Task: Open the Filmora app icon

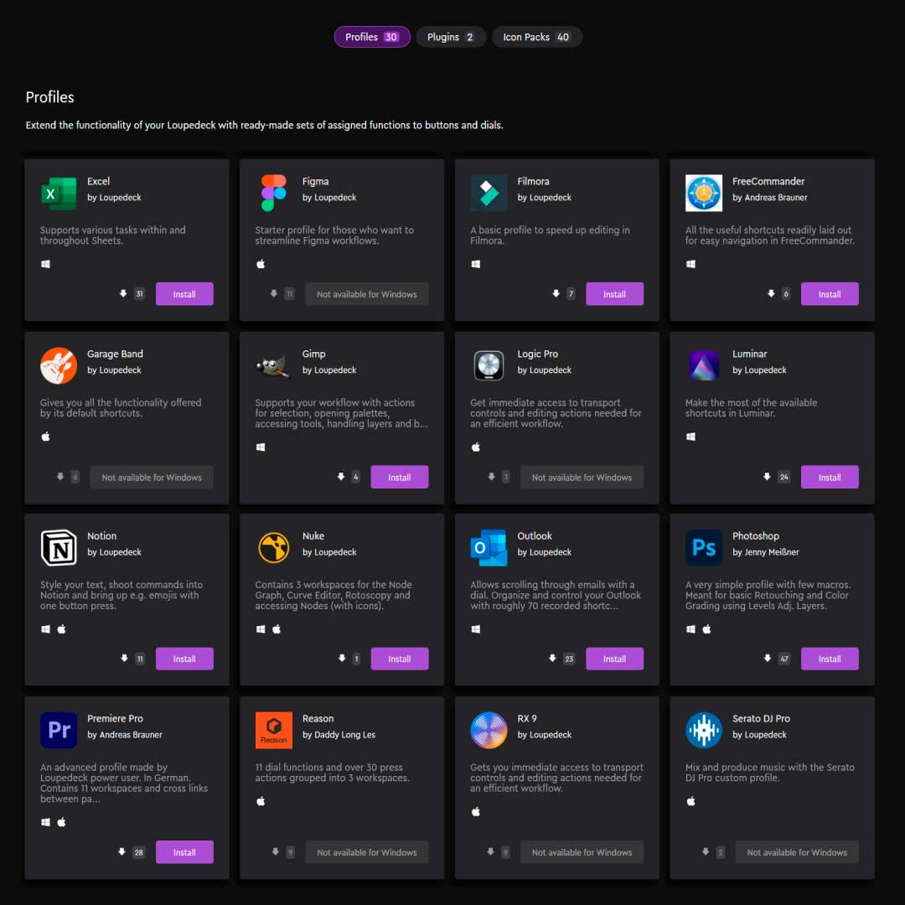Action: [x=489, y=193]
